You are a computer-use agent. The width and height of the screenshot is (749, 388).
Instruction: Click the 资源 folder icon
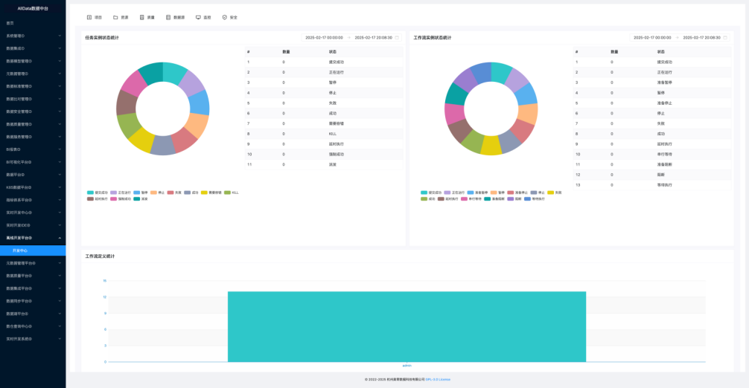115,17
